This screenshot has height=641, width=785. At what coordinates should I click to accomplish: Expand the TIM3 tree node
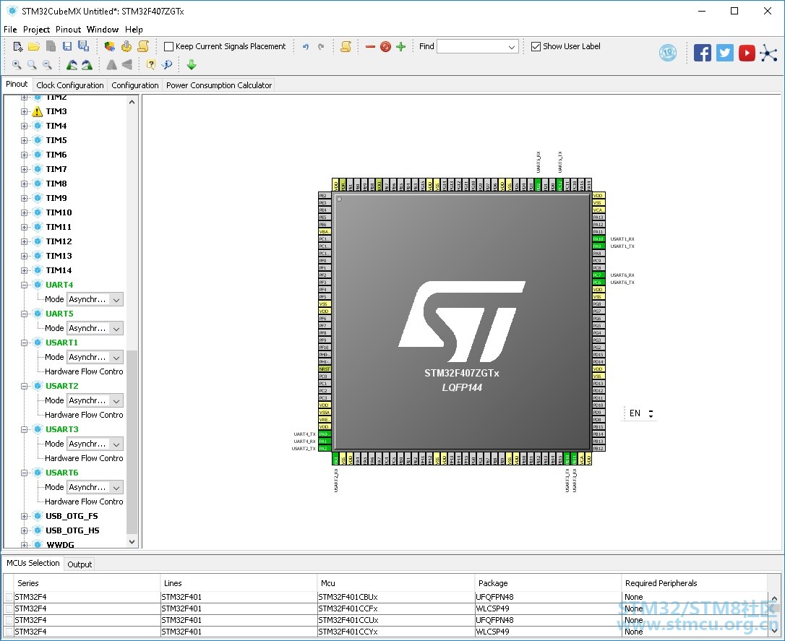click(24, 111)
